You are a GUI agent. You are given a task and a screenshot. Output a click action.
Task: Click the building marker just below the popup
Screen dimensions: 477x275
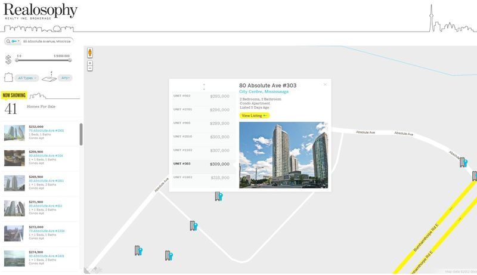pos(219,196)
